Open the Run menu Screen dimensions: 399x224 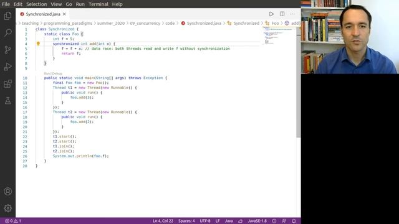click(80, 4)
